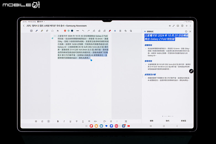Show info for 自動格式 panel

[186, 31]
